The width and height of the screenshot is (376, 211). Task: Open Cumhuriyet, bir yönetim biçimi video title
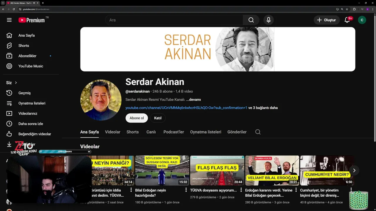coord(319,193)
